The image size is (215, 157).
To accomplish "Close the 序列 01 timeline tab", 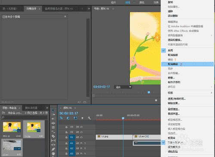I will point(60,108).
